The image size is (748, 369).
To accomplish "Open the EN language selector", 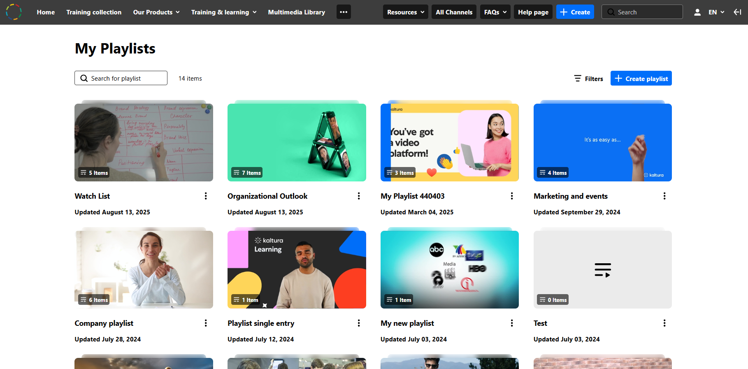I will point(716,12).
